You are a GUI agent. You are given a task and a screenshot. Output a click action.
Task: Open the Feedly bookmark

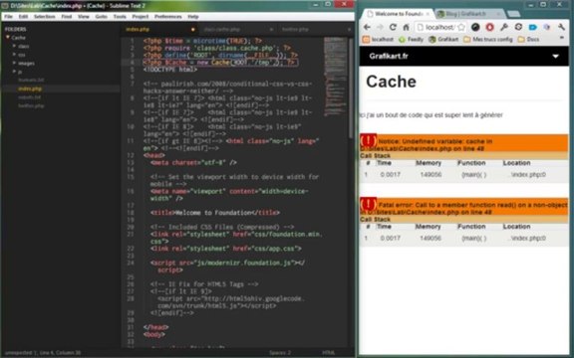411,39
